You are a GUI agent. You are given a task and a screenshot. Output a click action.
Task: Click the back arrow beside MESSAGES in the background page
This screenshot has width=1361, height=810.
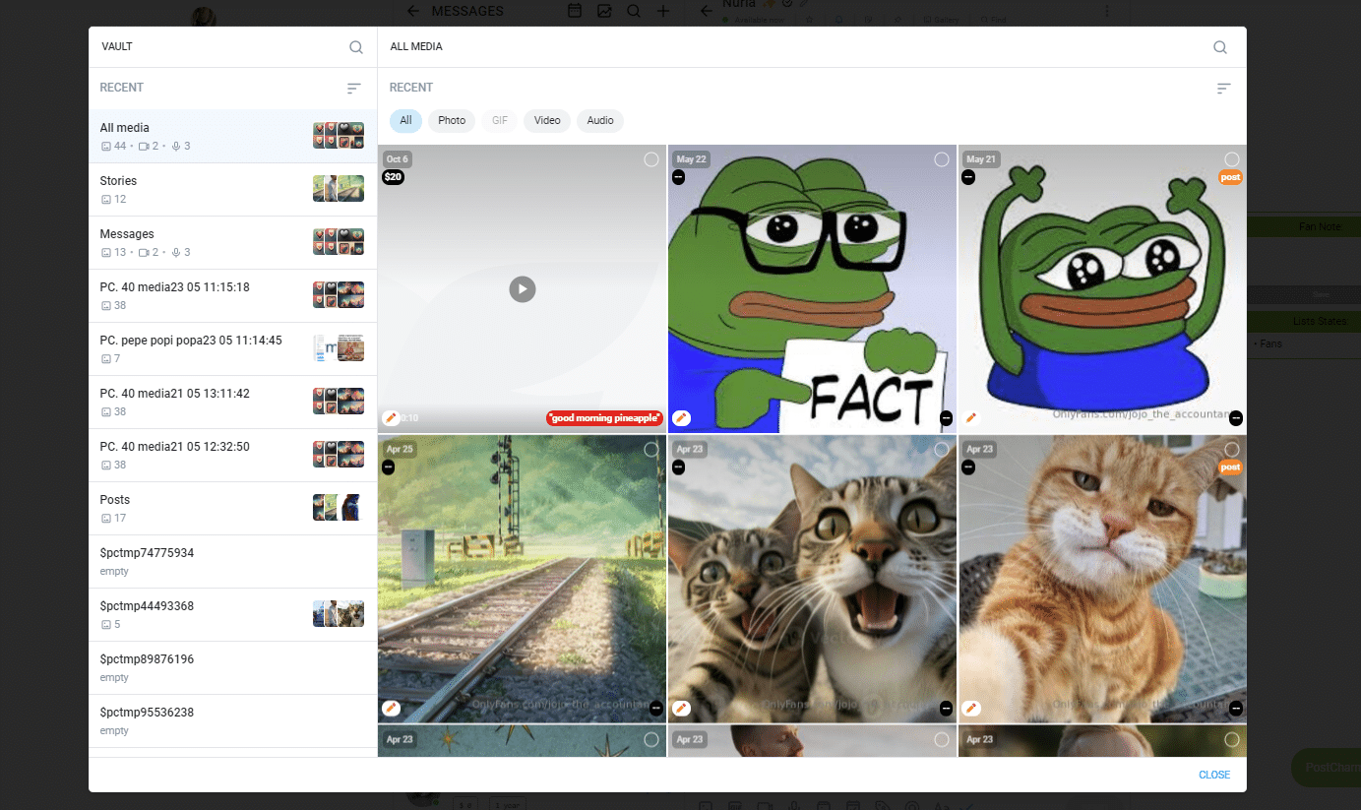pos(412,11)
